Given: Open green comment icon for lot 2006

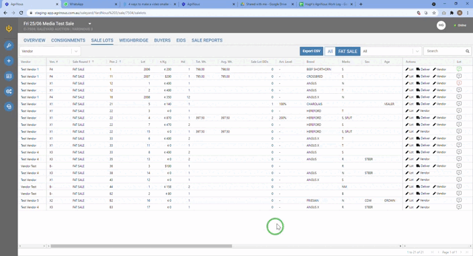Looking at the screenshot, I should (459, 69).
